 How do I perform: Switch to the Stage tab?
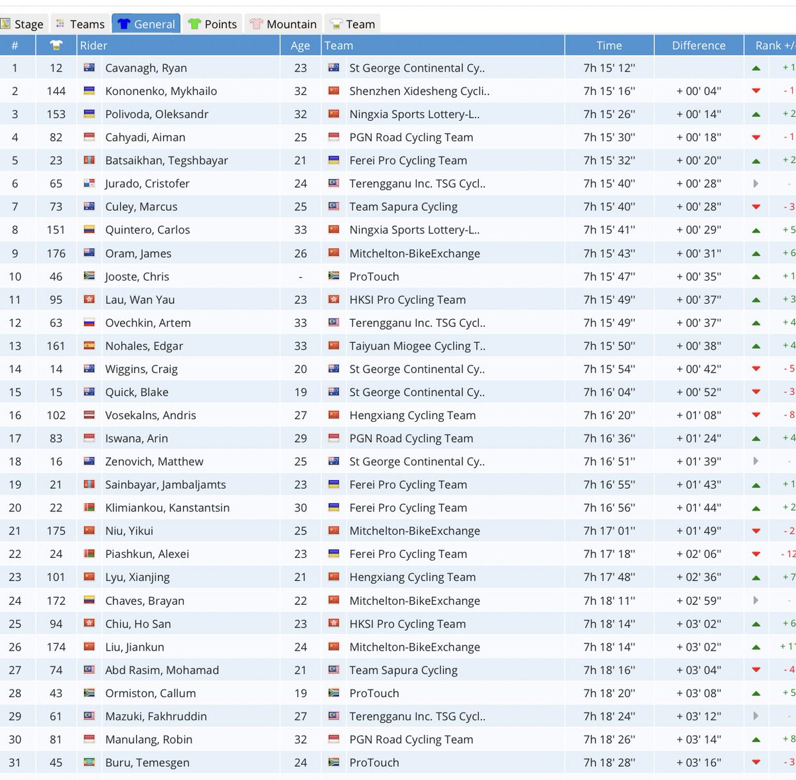tap(23, 24)
